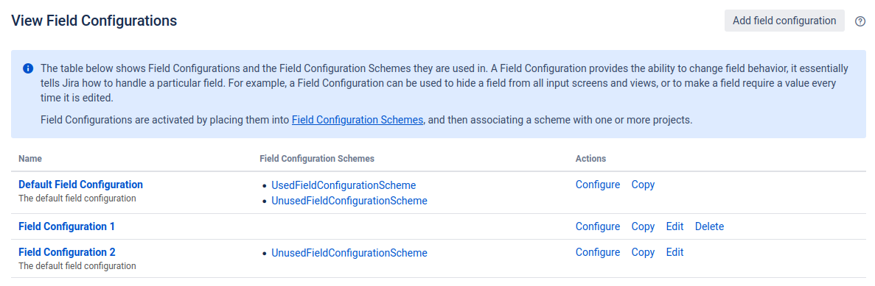Copy the Default Field Configuration
The image size is (875, 286).
[x=643, y=185]
